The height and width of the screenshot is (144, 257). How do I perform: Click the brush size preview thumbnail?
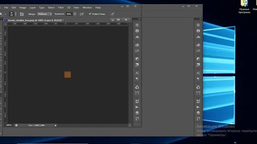click(12, 14)
